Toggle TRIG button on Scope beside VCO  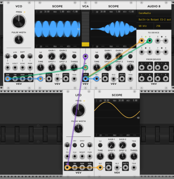tap(74, 57)
